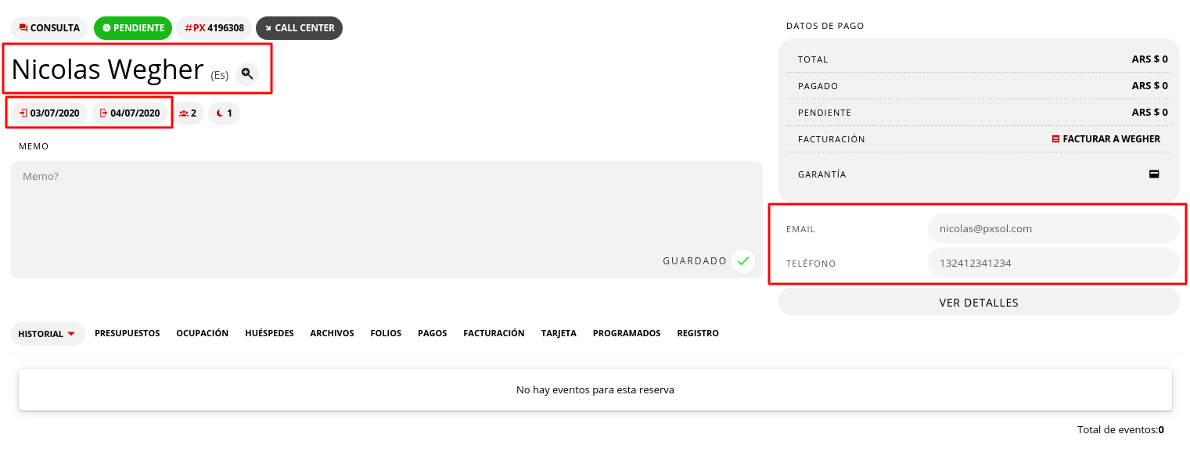Viewport: 1190px width, 452px height.
Task: Click the nights moon badge showing 1
Action: [225, 113]
